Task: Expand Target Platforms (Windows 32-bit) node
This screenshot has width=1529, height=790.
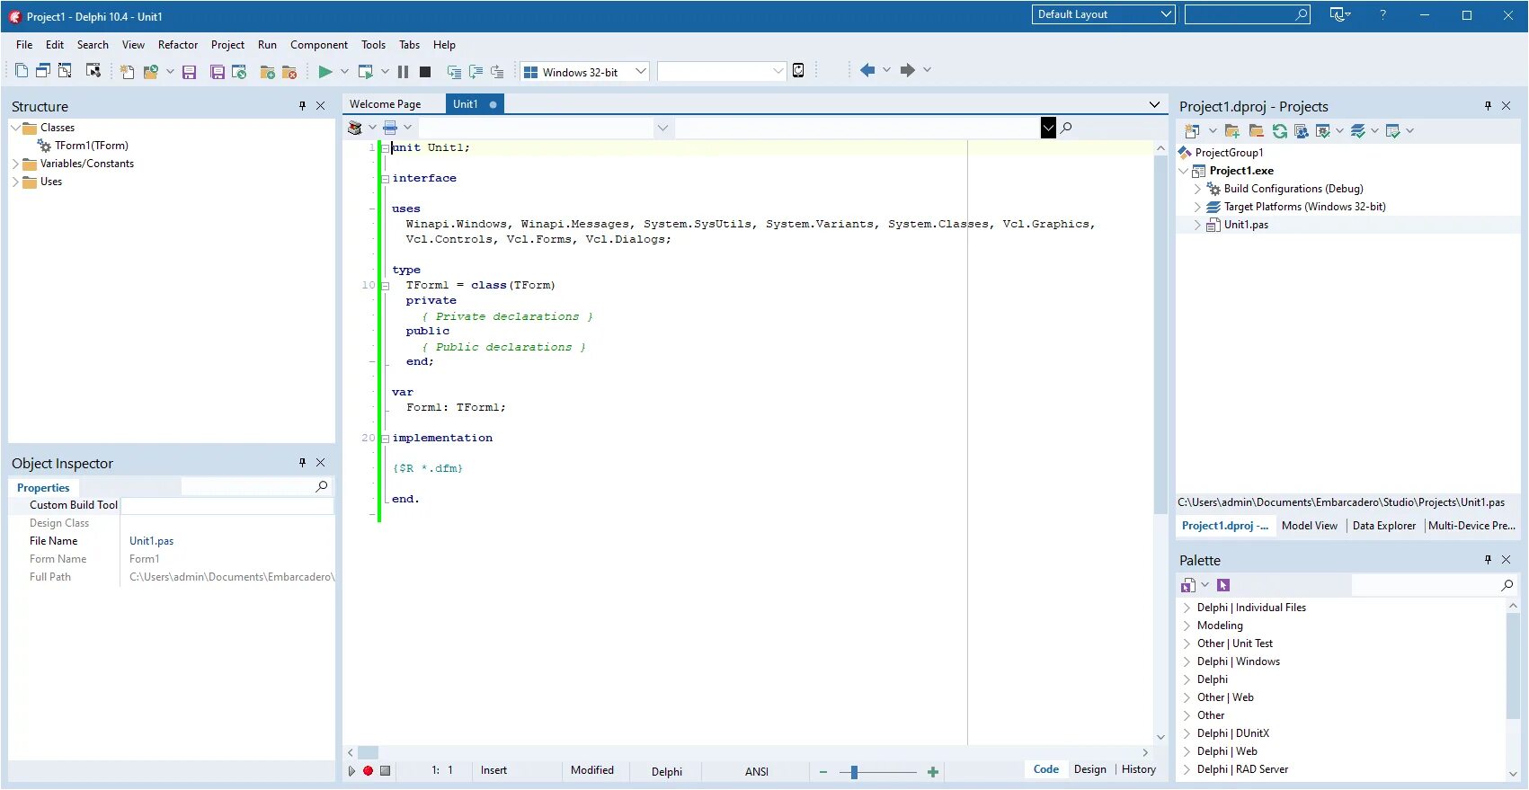Action: (1197, 207)
